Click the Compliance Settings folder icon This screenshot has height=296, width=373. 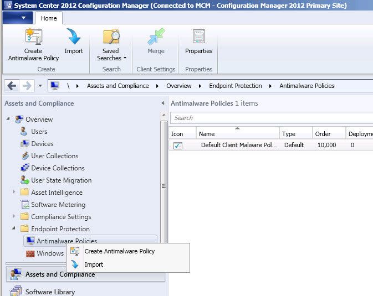tap(24, 216)
